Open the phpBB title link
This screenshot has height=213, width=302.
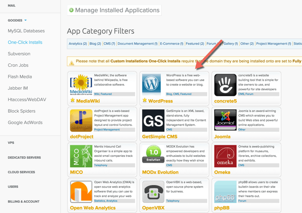222,208
